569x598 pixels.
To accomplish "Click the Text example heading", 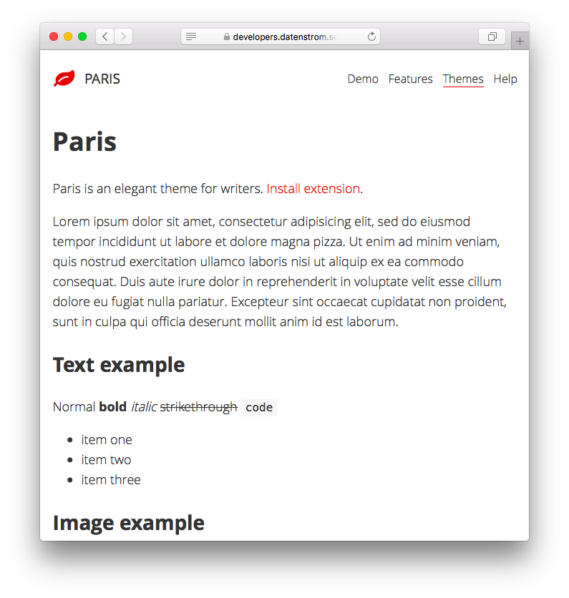I will (119, 365).
